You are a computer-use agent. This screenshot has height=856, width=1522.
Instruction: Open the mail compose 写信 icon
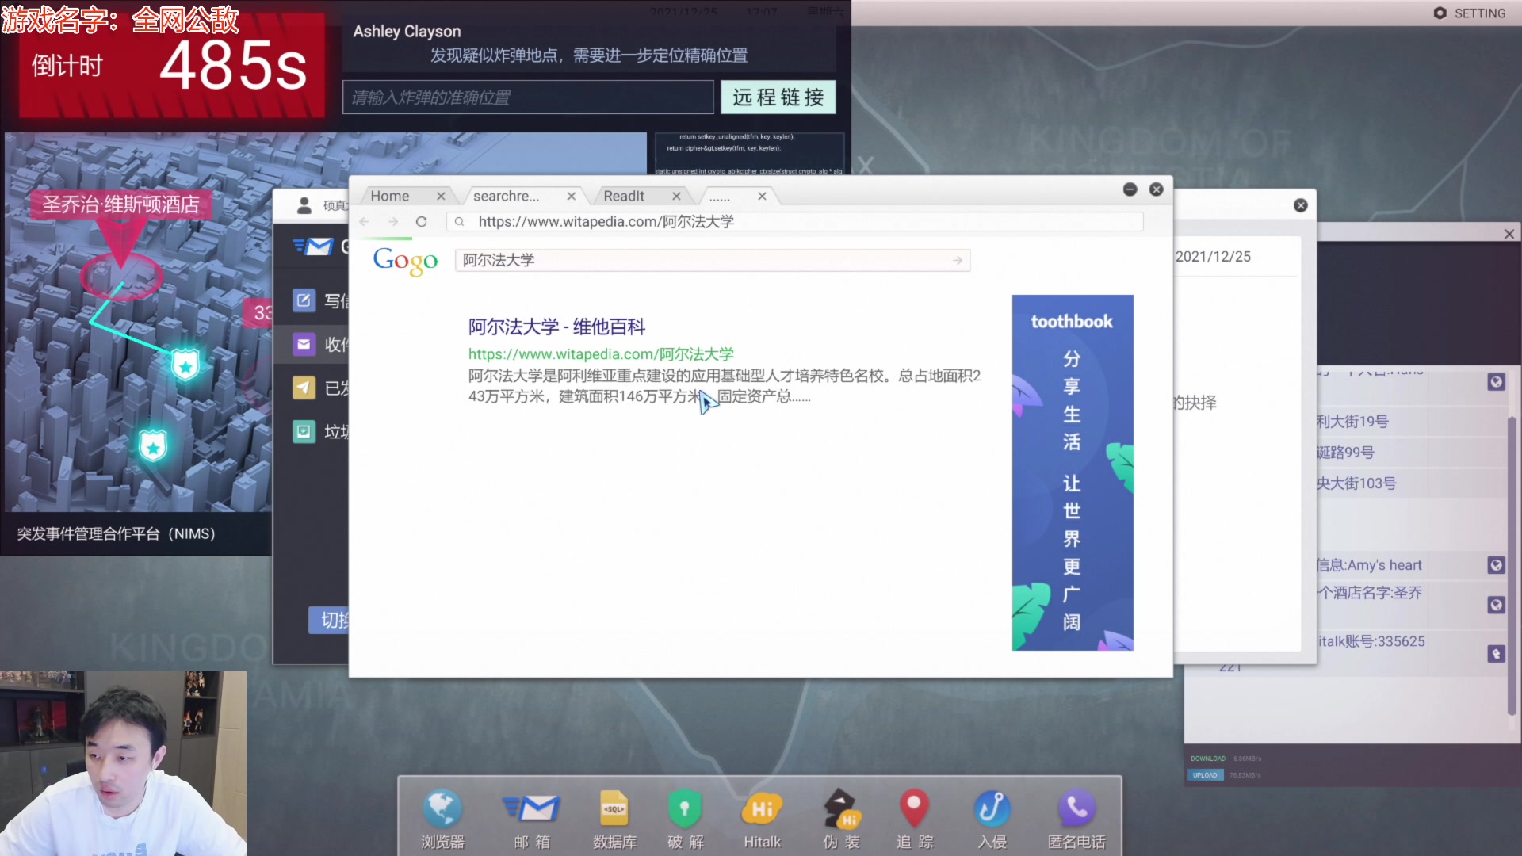304,300
